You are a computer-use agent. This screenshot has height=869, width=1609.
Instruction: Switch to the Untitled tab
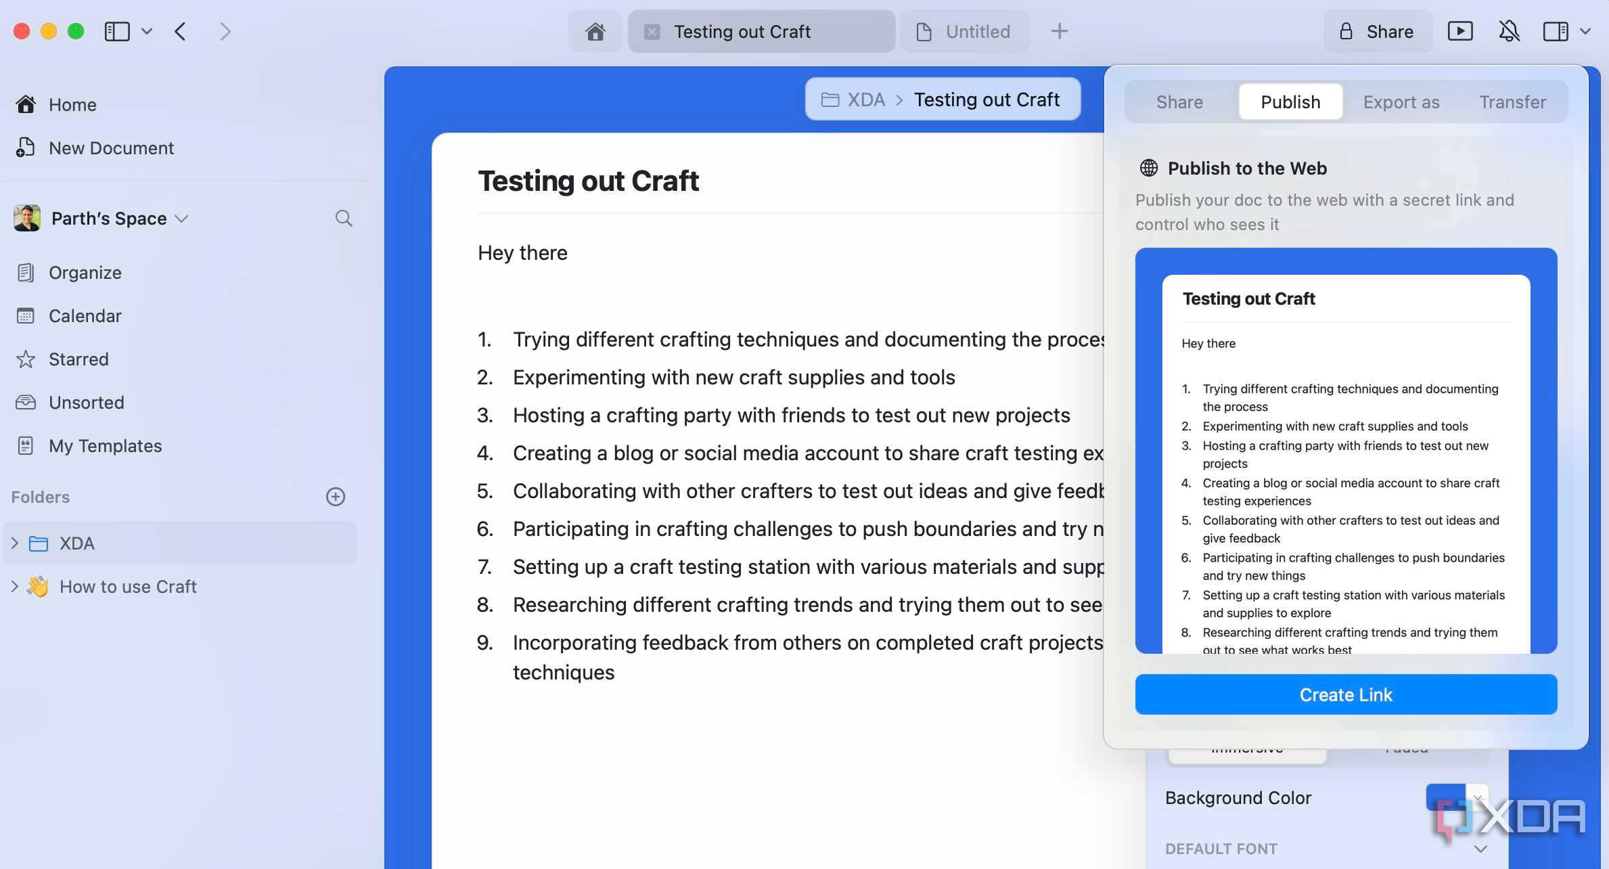click(965, 32)
